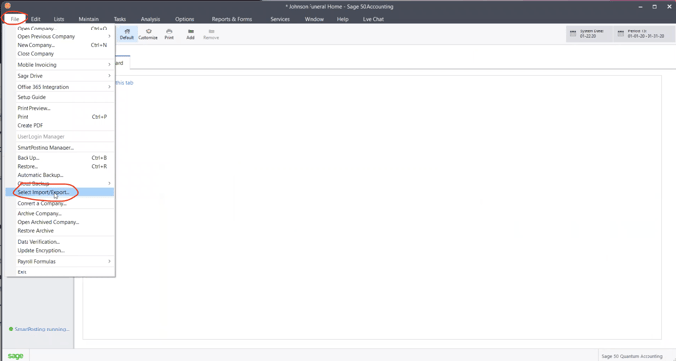Open the Services menu

pos(280,19)
